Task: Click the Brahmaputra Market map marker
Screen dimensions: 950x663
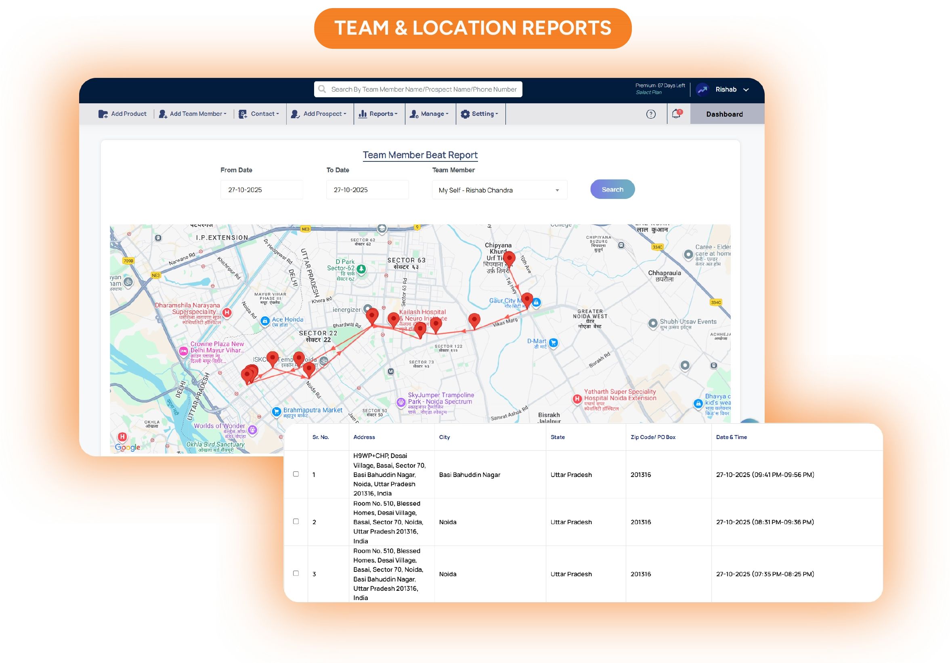Action: [x=276, y=412]
